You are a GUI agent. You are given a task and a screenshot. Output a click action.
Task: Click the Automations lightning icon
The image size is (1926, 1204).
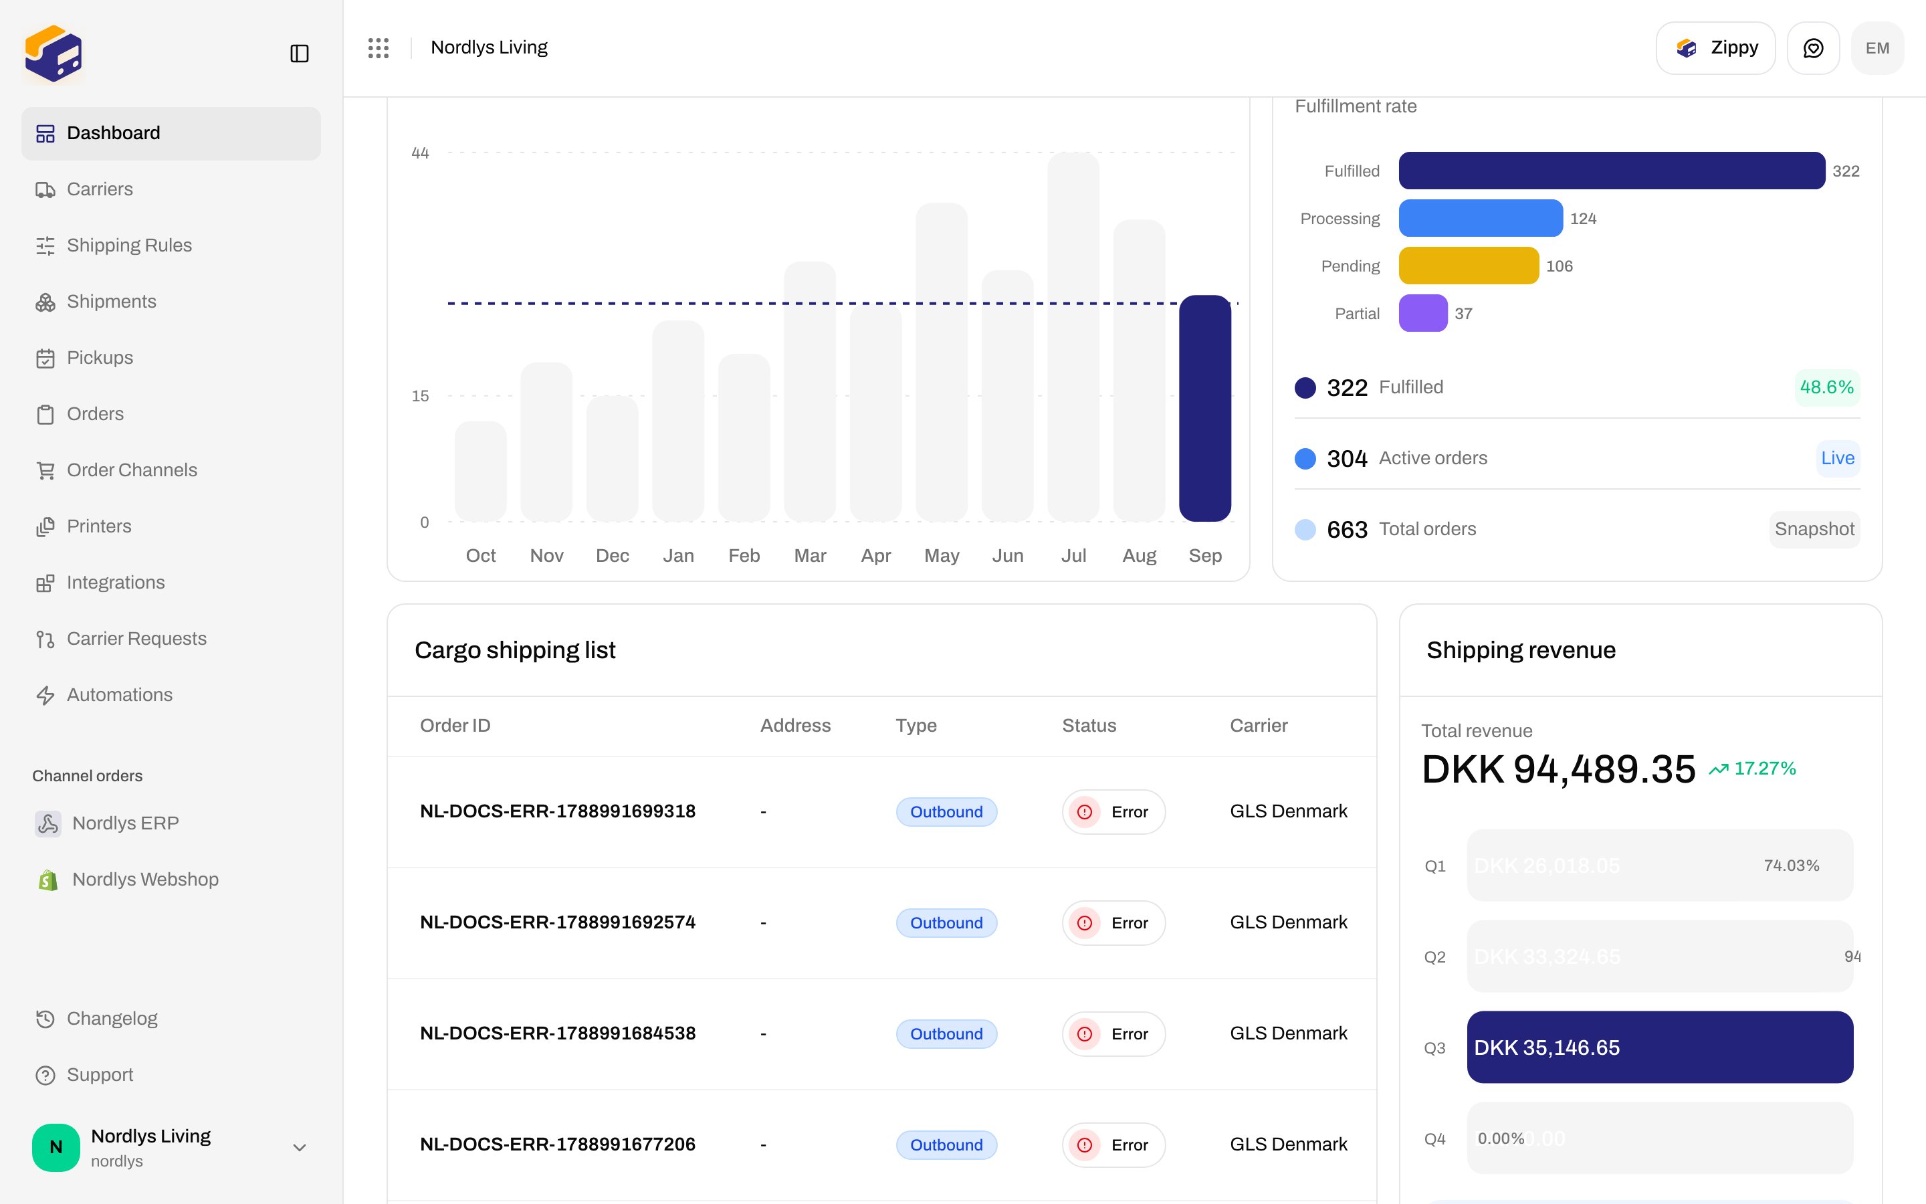point(45,695)
